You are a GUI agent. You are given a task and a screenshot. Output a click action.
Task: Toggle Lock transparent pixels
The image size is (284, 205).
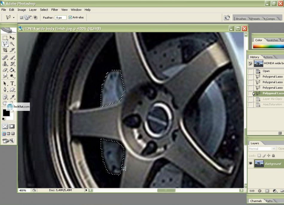[259, 156]
